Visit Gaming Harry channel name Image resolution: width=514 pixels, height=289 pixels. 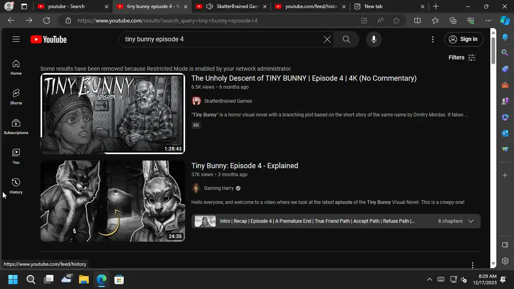[219, 188]
